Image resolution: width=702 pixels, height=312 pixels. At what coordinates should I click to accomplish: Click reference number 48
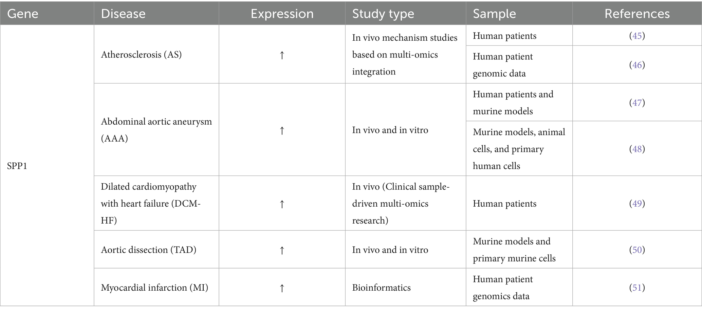[x=637, y=149]
